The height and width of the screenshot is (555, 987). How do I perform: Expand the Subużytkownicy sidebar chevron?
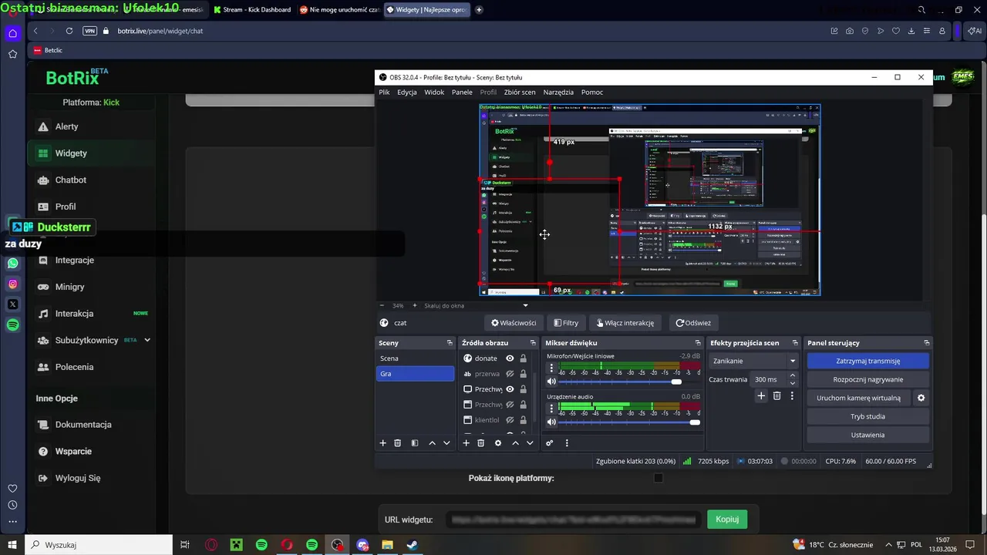[x=147, y=340]
